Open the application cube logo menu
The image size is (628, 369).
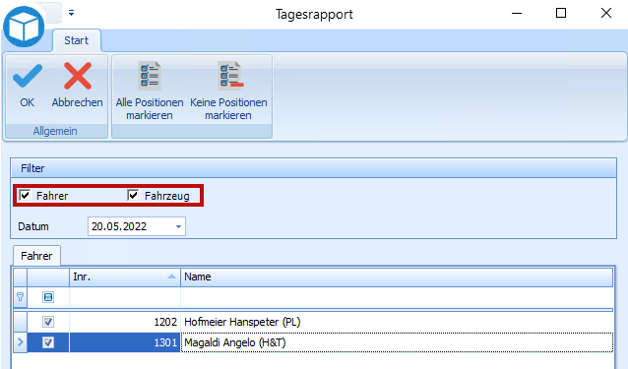click(x=24, y=28)
